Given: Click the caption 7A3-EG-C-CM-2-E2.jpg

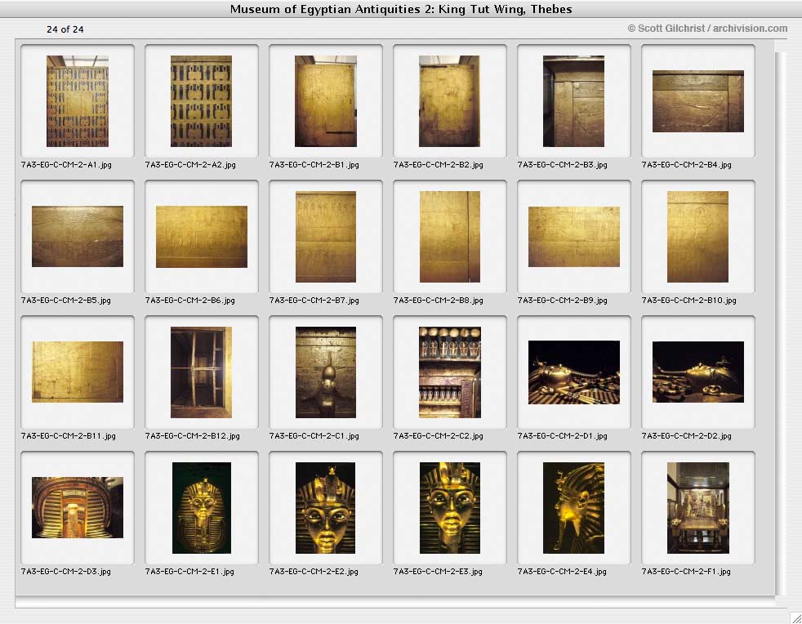Looking at the screenshot, I should [314, 571].
